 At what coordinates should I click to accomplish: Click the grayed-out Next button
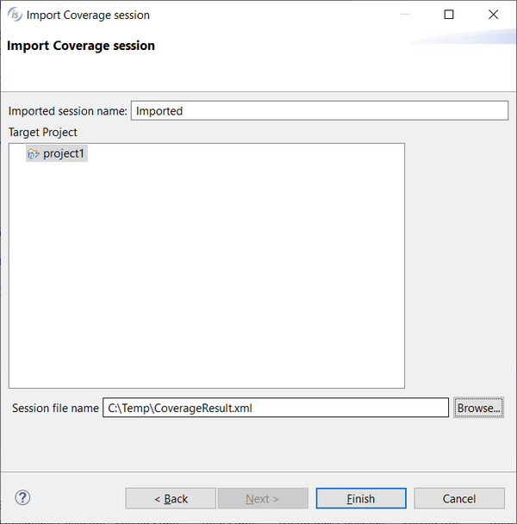pos(263,498)
